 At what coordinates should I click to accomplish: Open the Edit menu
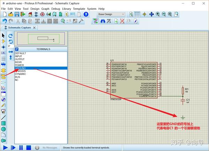tap(10, 9)
